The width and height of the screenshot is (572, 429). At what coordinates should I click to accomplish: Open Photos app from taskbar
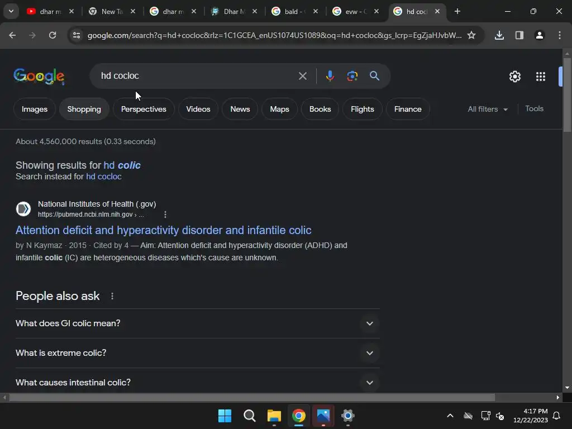click(x=323, y=416)
